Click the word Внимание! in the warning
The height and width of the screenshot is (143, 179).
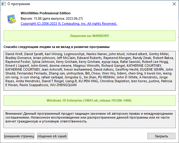pos(14,114)
